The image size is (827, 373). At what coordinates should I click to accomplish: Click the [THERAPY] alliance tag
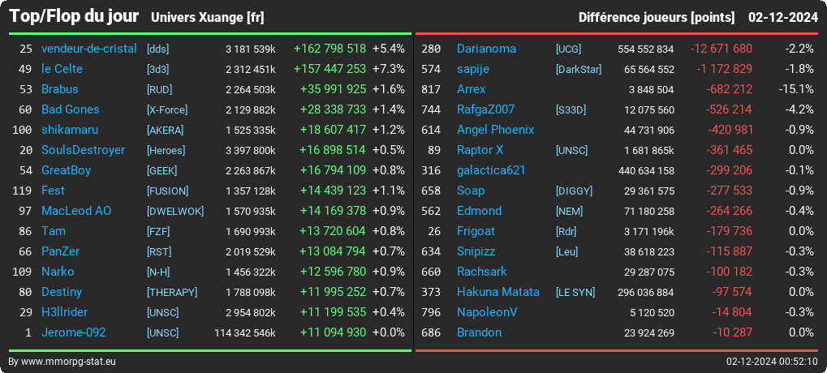172,293
